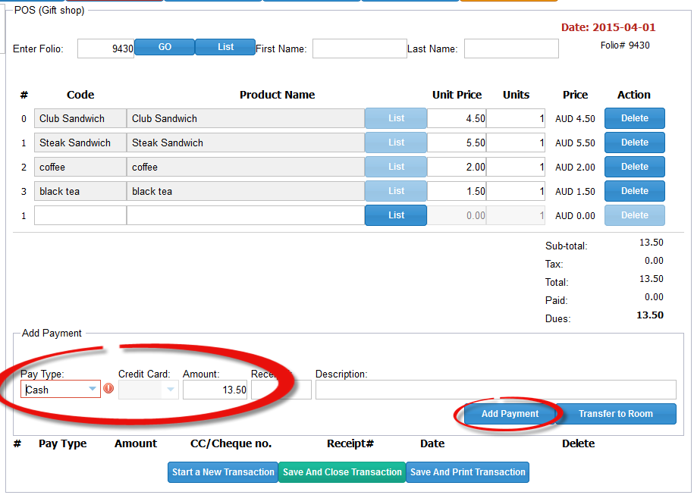Viewport: 694px width, 495px height.
Task: Delete the Club Sandwich line item
Action: point(634,118)
